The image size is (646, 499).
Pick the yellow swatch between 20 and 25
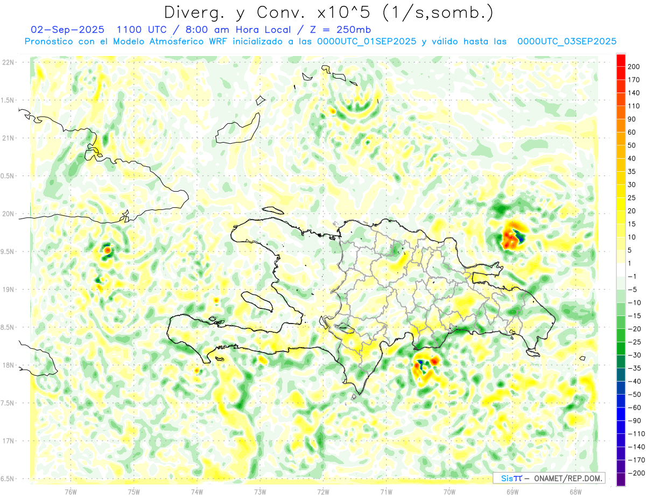click(x=621, y=204)
